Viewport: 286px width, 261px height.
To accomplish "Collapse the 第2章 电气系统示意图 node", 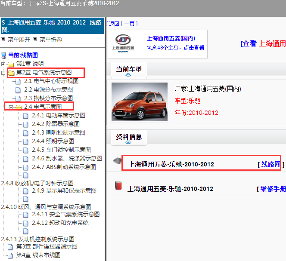I will point(3,73).
